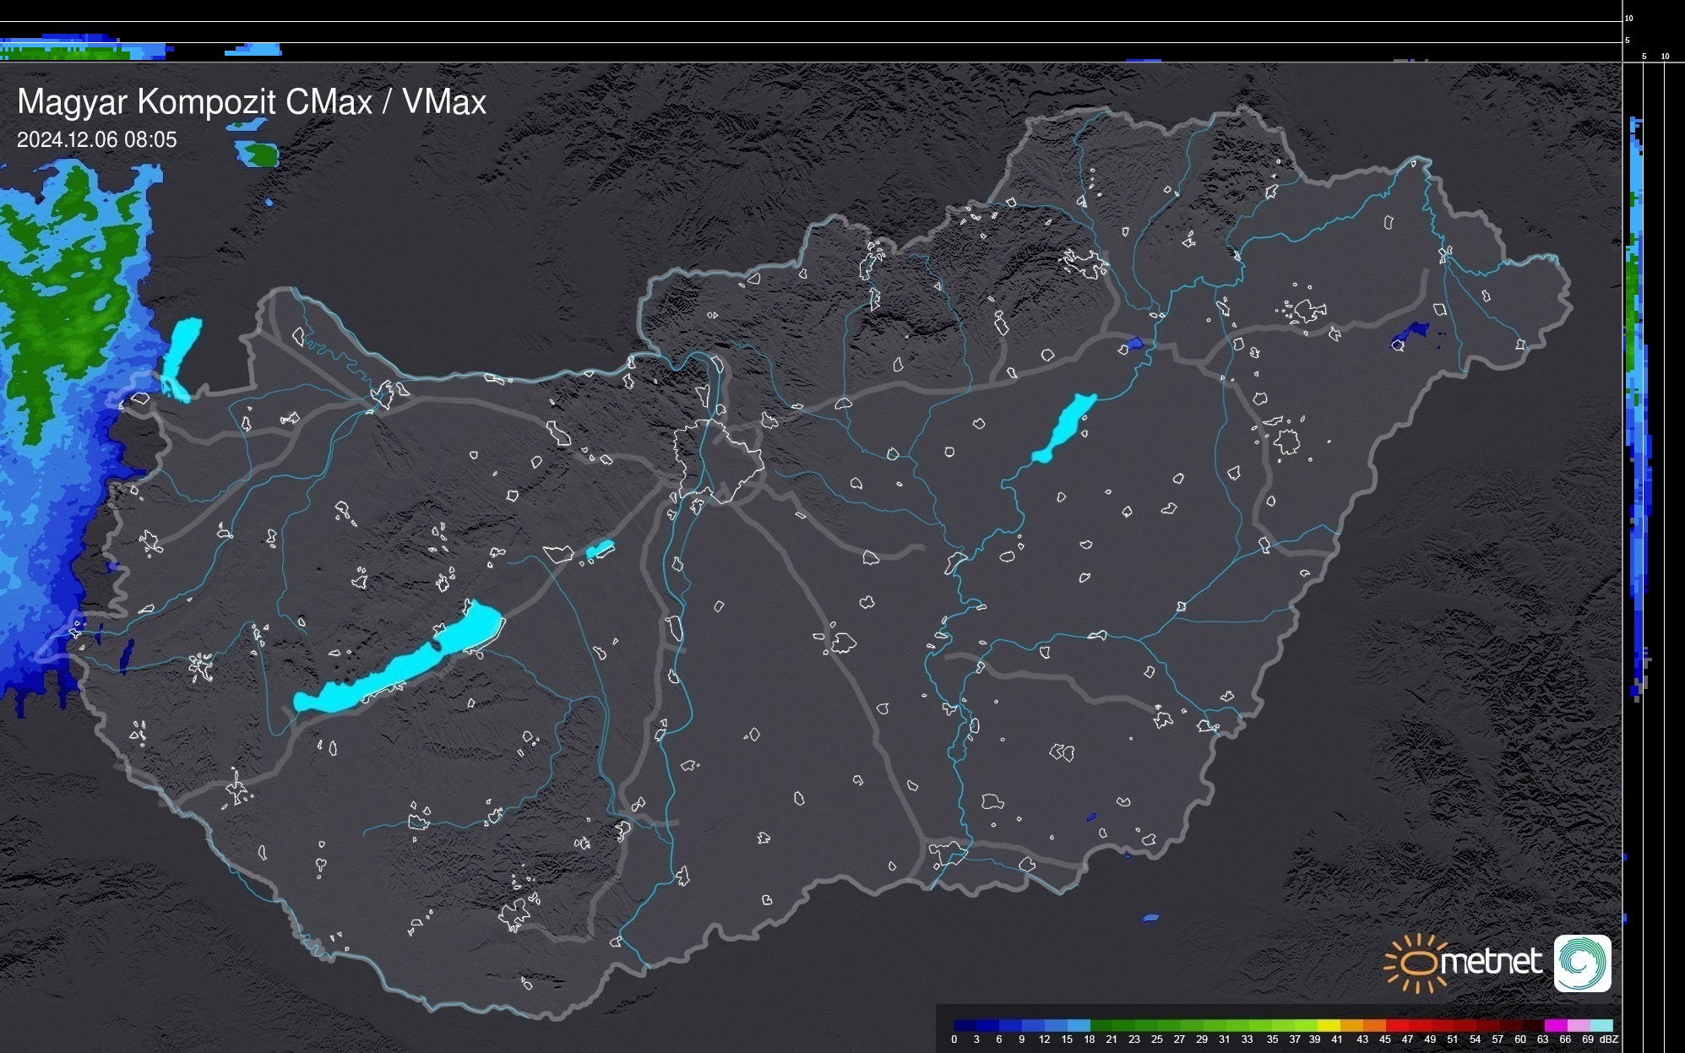Screen dimensions: 1685x1053
Task: Click the teal swirl radar app icon
Action: (1582, 963)
